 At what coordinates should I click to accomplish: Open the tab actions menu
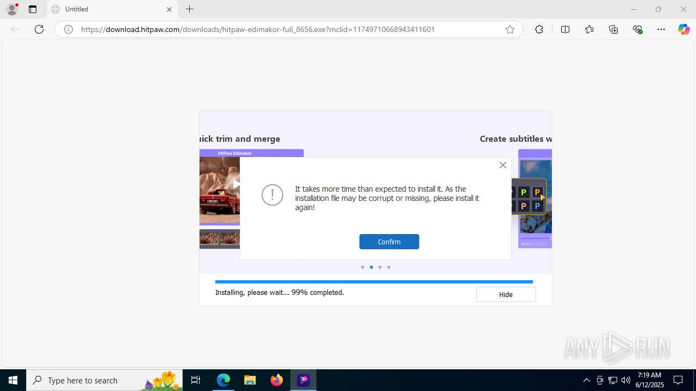[33, 9]
